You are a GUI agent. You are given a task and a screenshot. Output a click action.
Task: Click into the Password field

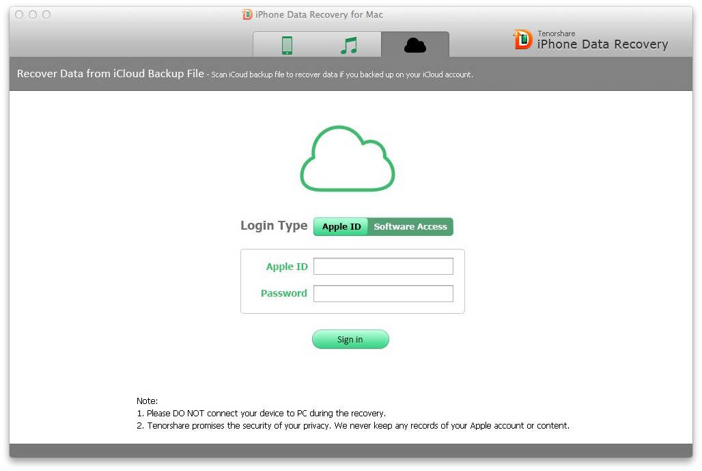[x=383, y=293]
